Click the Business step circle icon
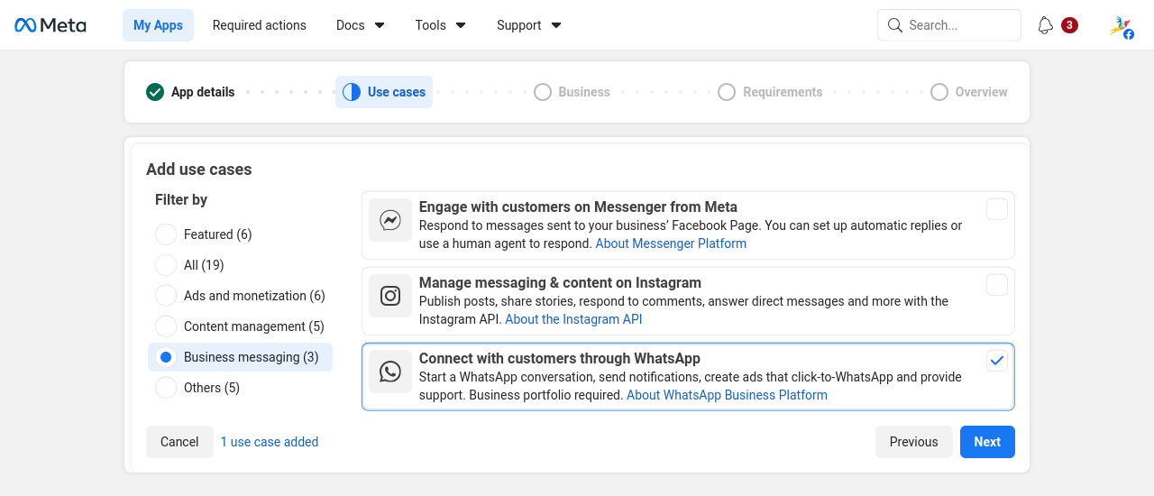This screenshot has width=1154, height=496. coord(543,92)
